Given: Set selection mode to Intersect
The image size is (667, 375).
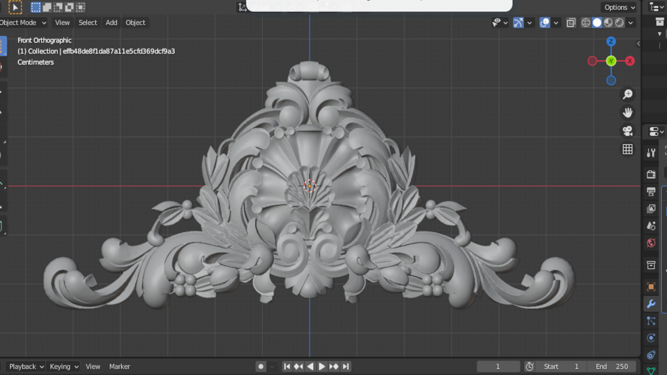Looking at the screenshot, I should tap(80, 7).
